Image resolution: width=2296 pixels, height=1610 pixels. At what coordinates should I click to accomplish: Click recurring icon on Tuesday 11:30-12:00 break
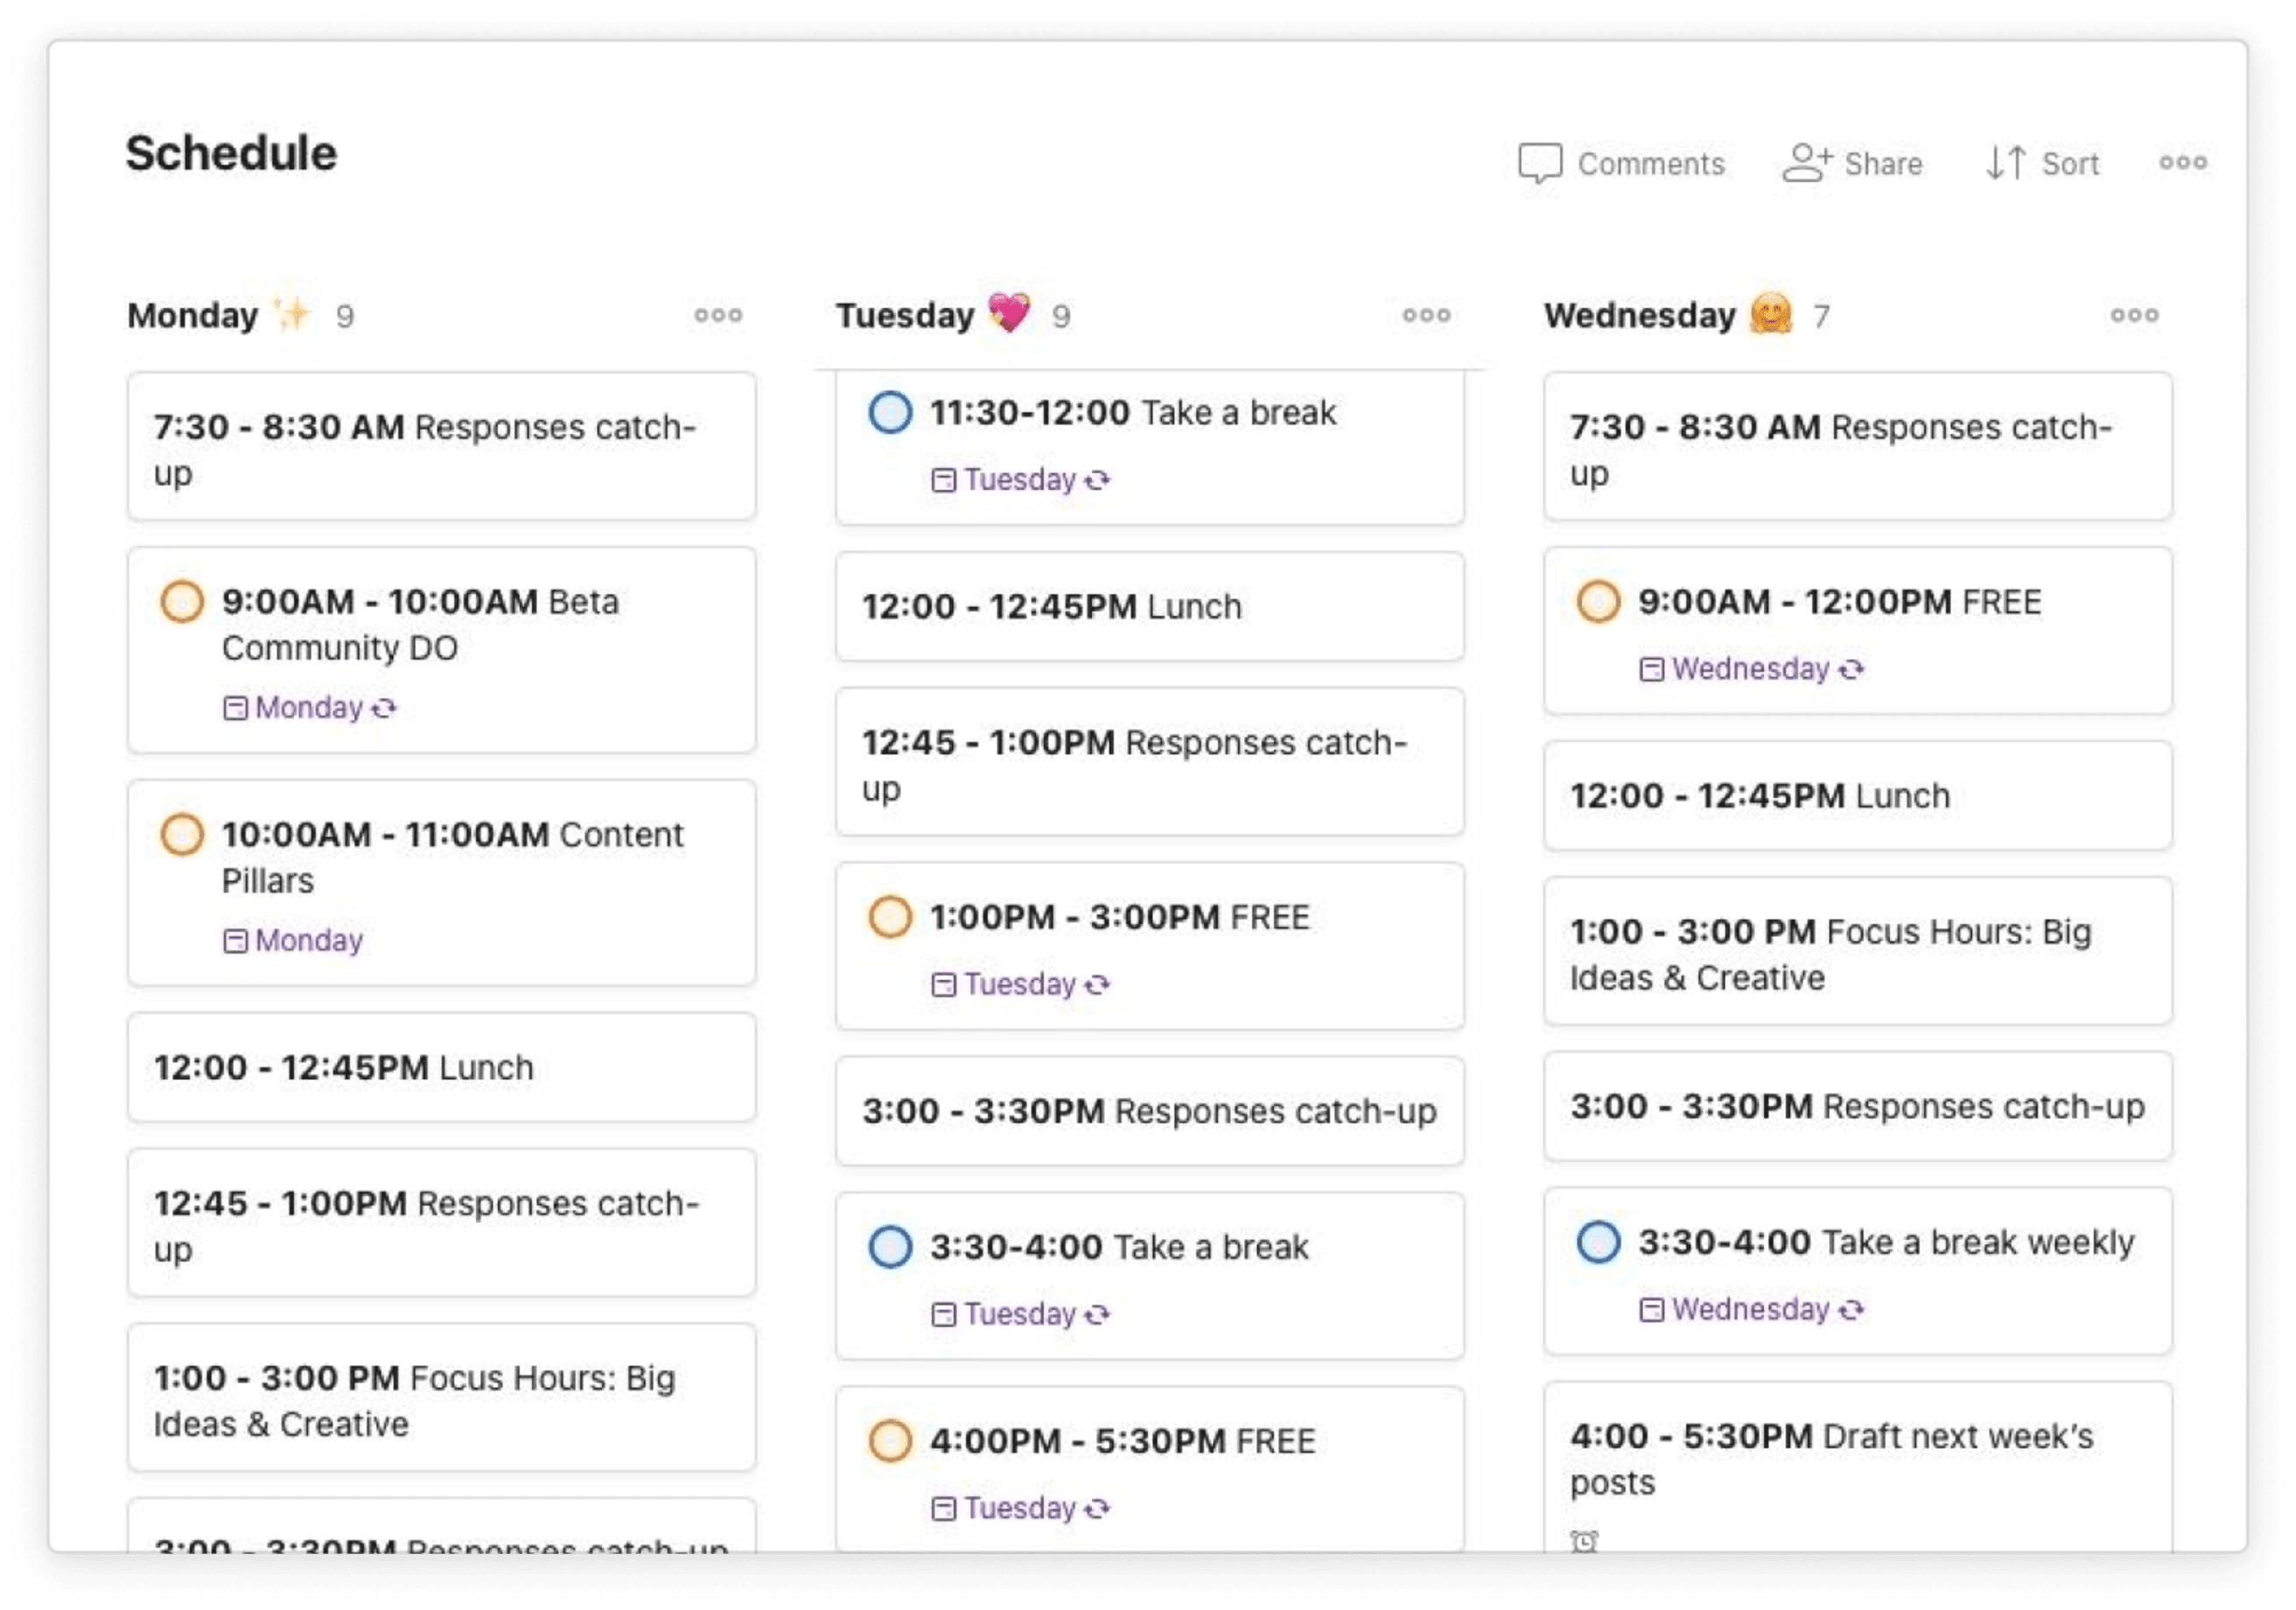click(x=1098, y=481)
